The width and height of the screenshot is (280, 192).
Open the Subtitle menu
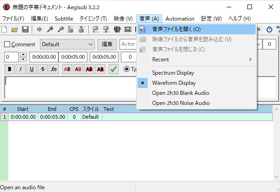point(64,19)
